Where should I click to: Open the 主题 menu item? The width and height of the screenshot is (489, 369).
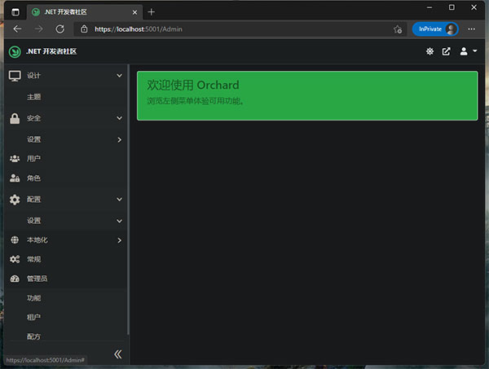33,97
